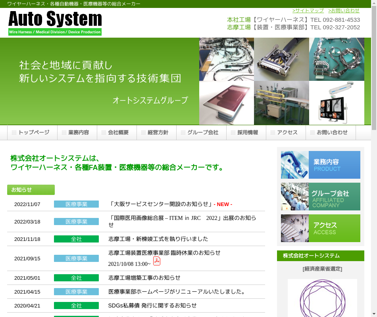The image size is (377, 317).
Task: Select the グループ会社 navigation item
Action: click(x=201, y=133)
